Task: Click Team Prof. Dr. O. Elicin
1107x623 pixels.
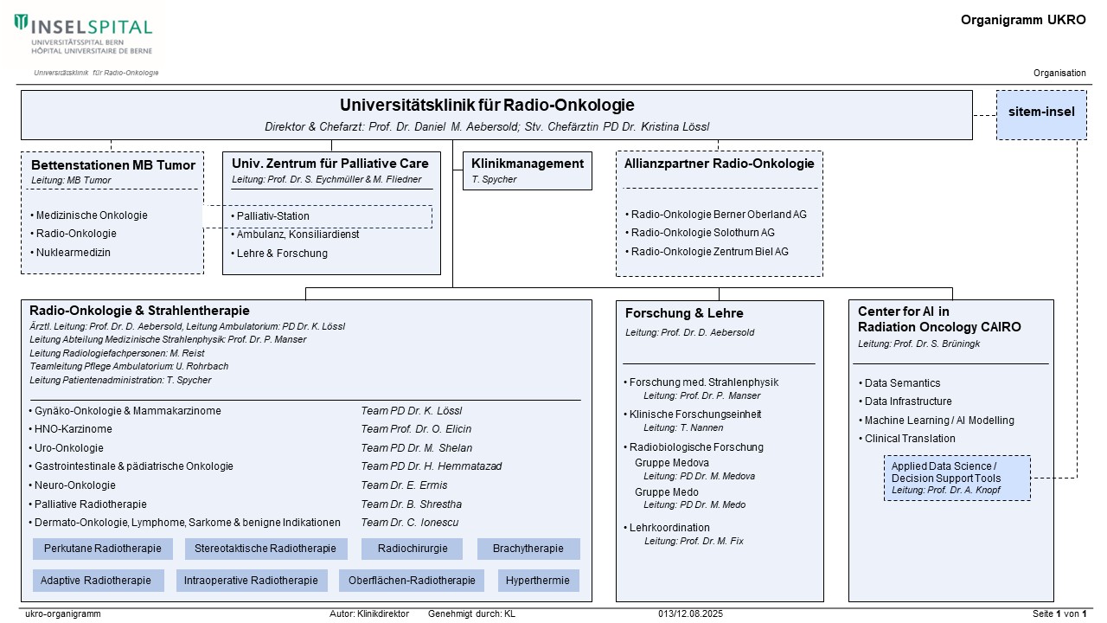Action: [x=416, y=429]
